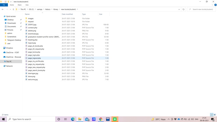Click OS (C:) in the address path
217x122 pixels.
pos(31,9)
